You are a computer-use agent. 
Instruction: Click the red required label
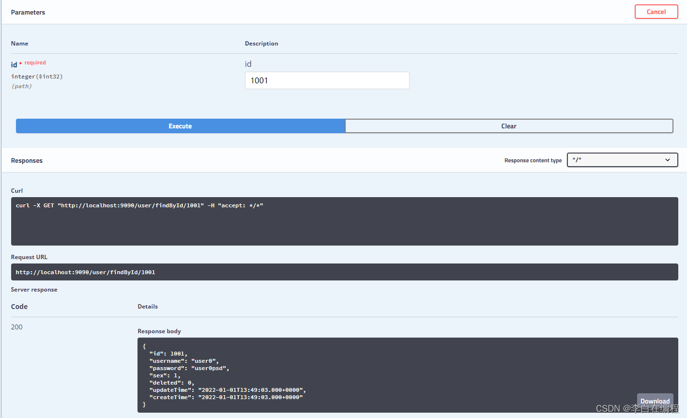(35, 62)
